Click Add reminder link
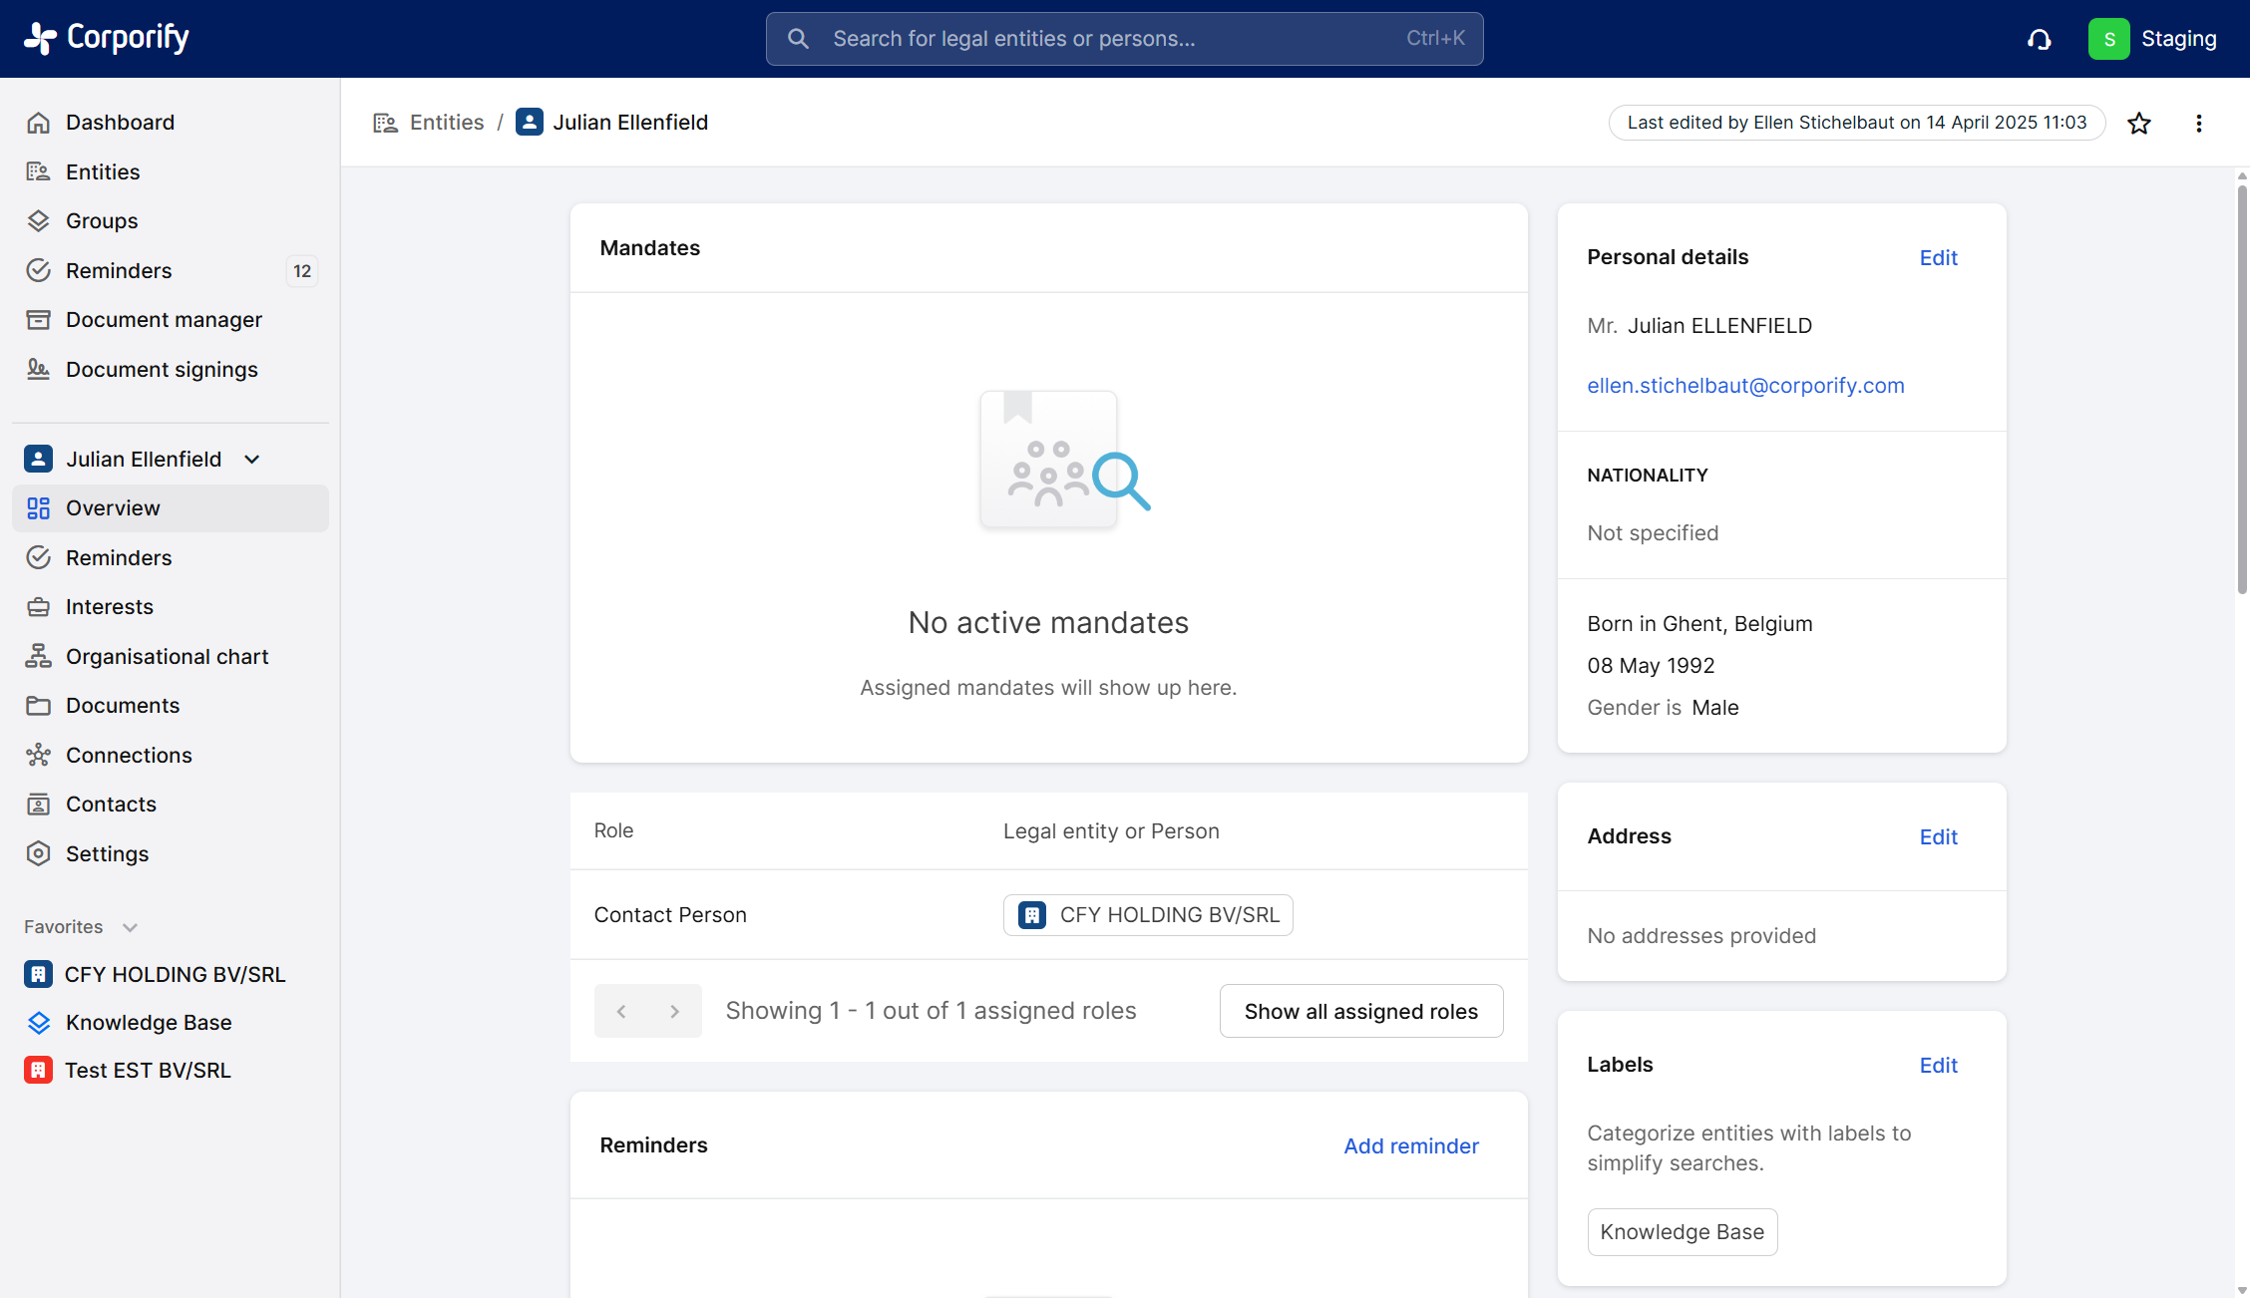2250x1298 pixels. [1410, 1146]
